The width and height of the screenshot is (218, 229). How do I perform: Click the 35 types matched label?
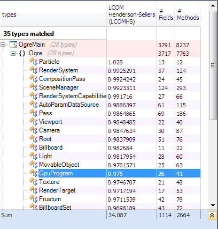[x=28, y=34]
